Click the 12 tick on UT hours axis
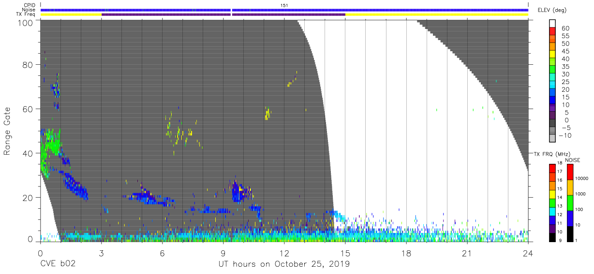The image size is (594, 274). coord(284,253)
